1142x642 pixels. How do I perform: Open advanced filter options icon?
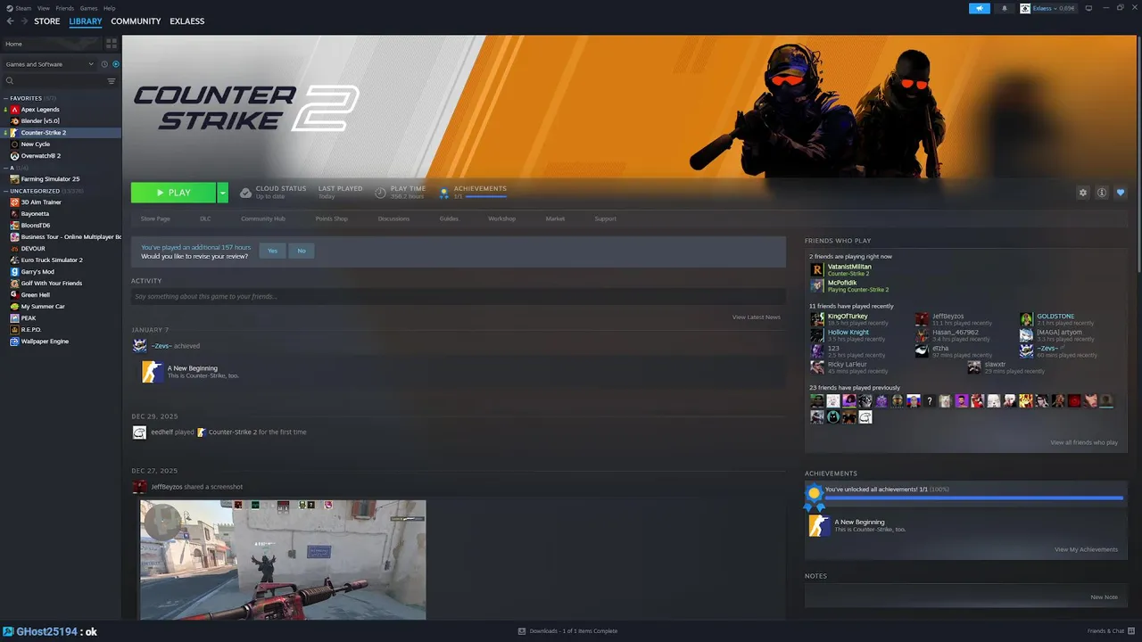[112, 81]
